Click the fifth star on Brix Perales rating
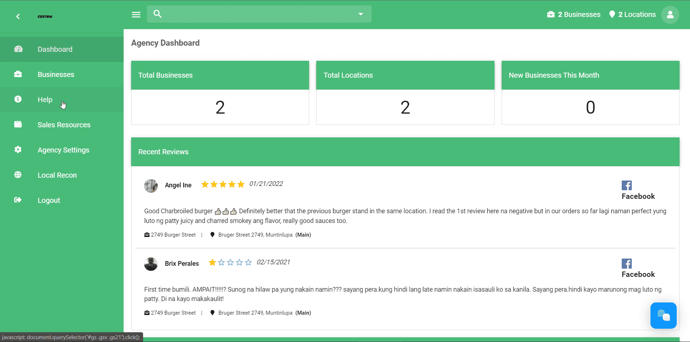Viewport: 690px width, 342px height. pos(248,262)
